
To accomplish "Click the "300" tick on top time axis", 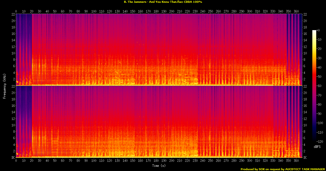I will pyautogui.click(x=250, y=11).
